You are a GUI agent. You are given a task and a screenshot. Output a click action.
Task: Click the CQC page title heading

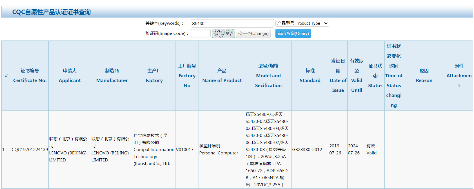click(52, 12)
